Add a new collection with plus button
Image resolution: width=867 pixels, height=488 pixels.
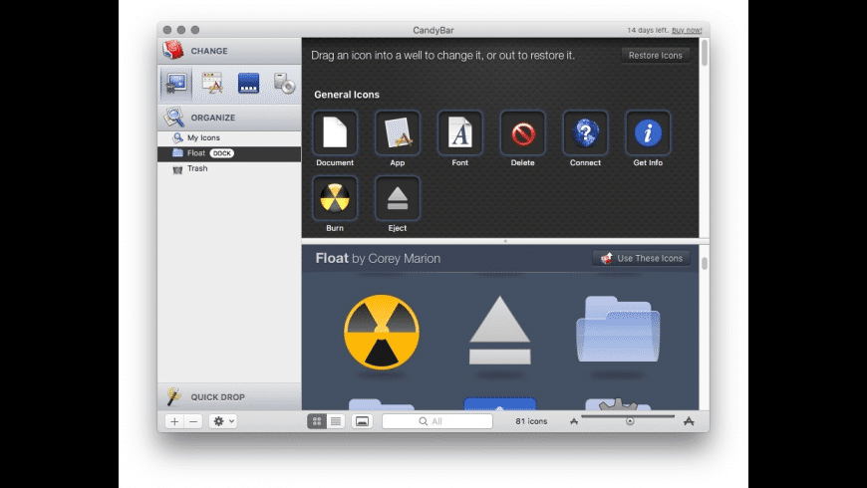pyautogui.click(x=174, y=421)
